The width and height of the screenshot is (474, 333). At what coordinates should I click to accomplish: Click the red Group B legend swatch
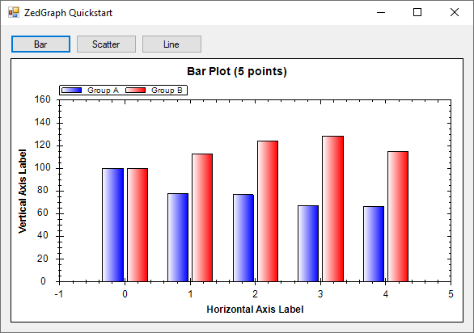click(135, 90)
